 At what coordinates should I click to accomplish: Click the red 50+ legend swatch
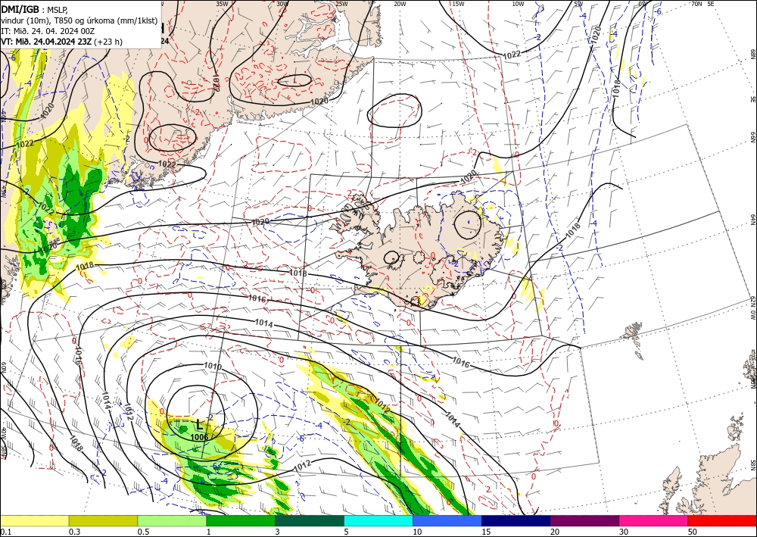pos(722,520)
